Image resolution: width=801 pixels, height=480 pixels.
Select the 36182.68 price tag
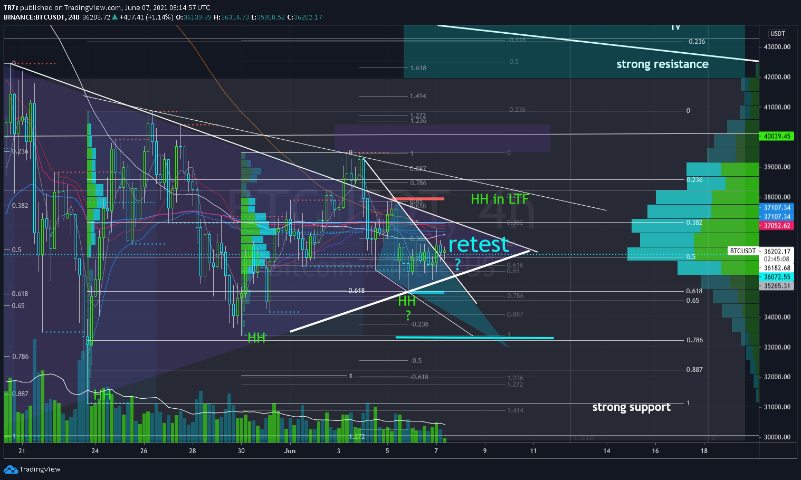click(777, 268)
